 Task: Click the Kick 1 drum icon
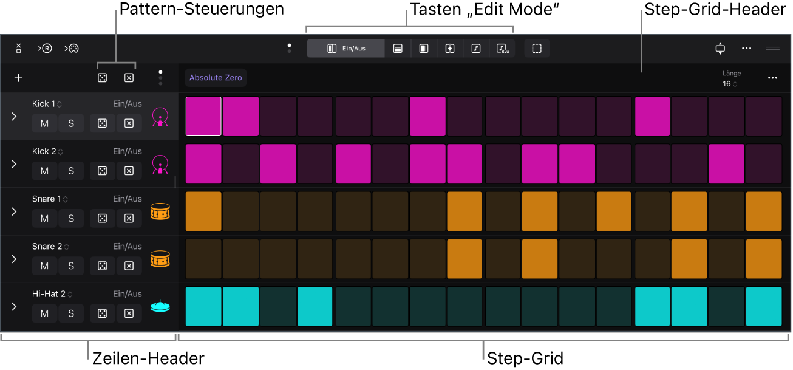[x=160, y=116]
